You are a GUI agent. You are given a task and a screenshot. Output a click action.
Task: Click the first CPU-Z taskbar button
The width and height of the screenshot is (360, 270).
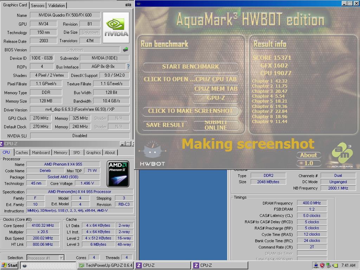point(163,265)
